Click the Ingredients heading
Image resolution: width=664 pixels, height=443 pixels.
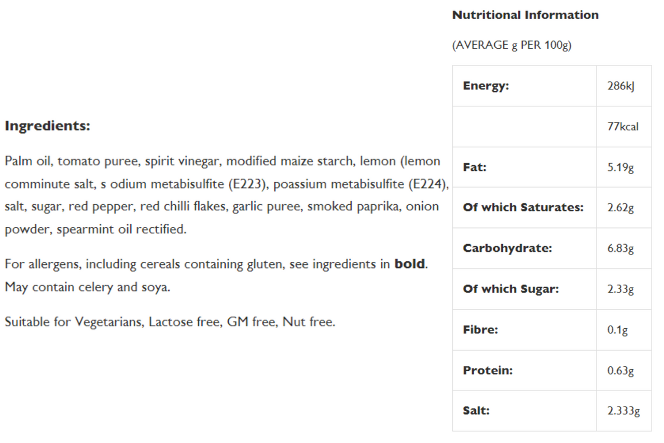[47, 126]
